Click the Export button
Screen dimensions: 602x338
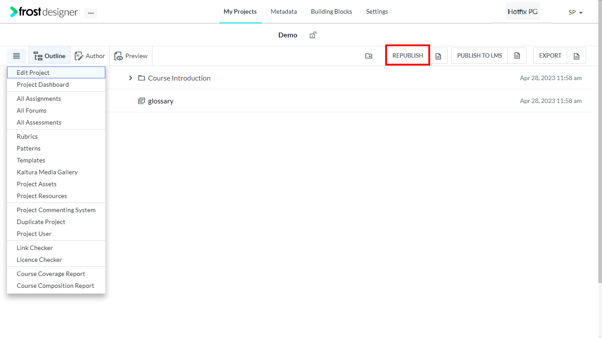[x=550, y=56]
